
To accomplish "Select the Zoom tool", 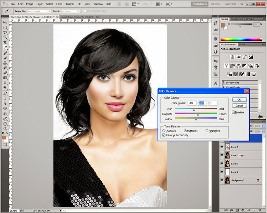I will [5, 128].
